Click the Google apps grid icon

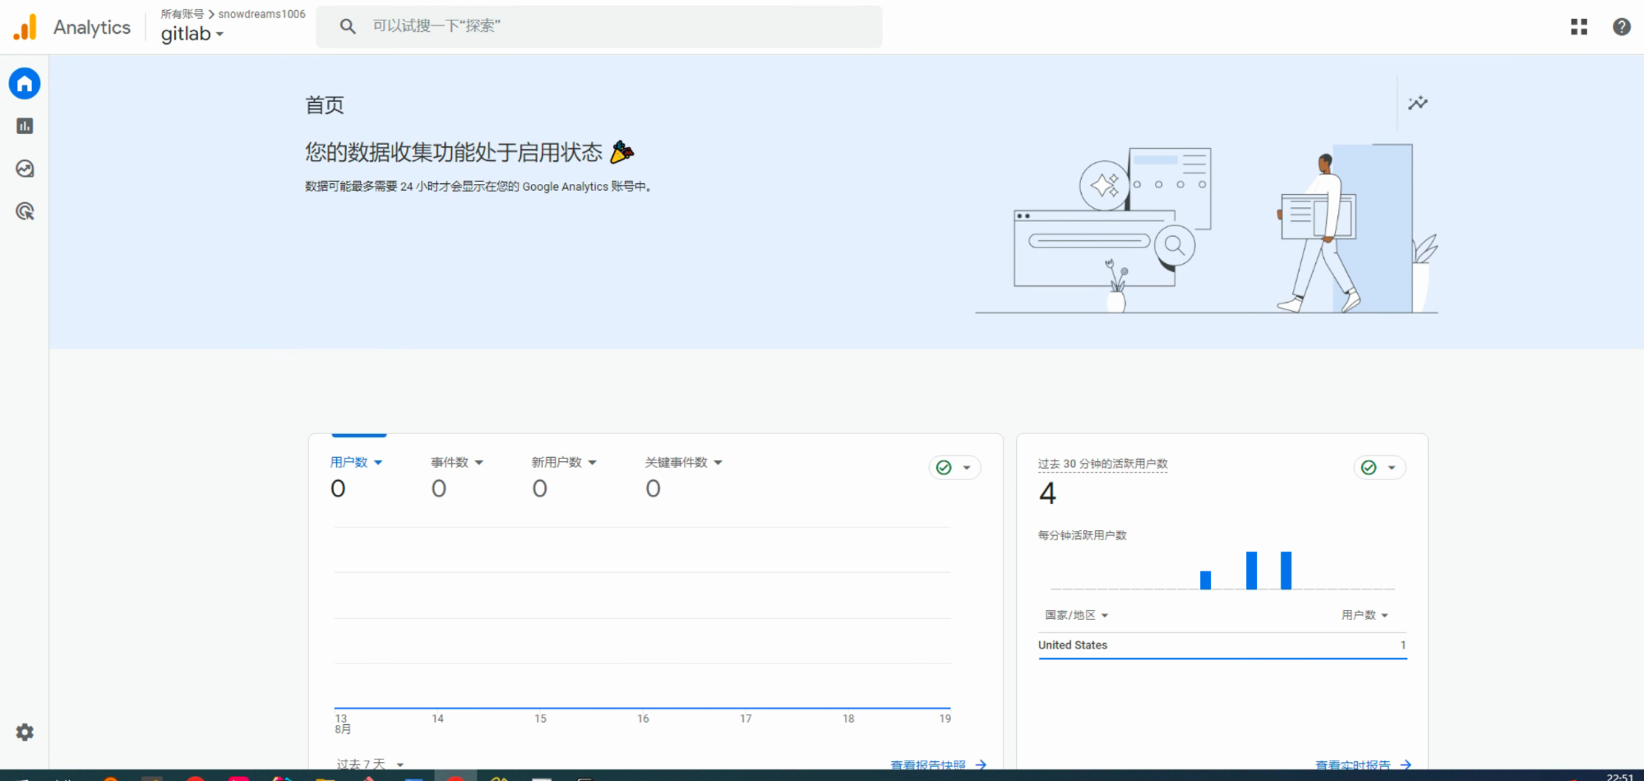[1579, 26]
